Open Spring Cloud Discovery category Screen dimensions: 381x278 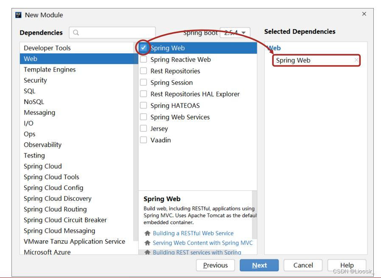pos(77,199)
